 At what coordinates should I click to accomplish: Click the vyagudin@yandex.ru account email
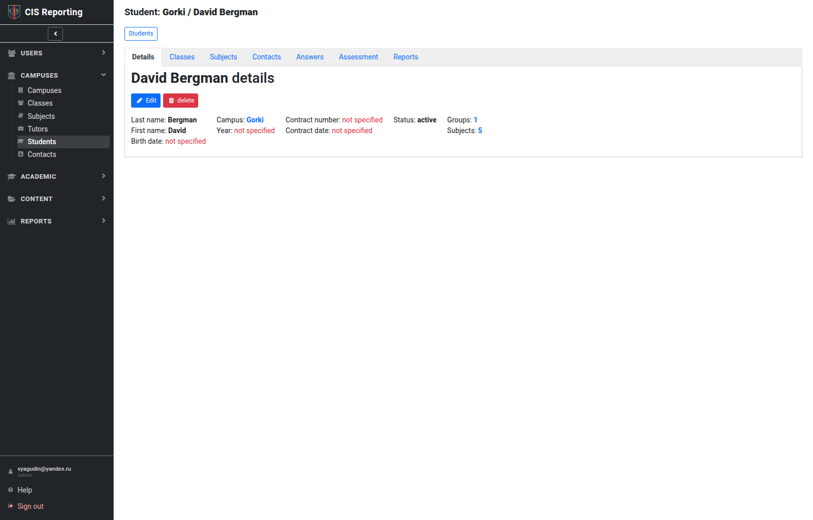pos(44,469)
